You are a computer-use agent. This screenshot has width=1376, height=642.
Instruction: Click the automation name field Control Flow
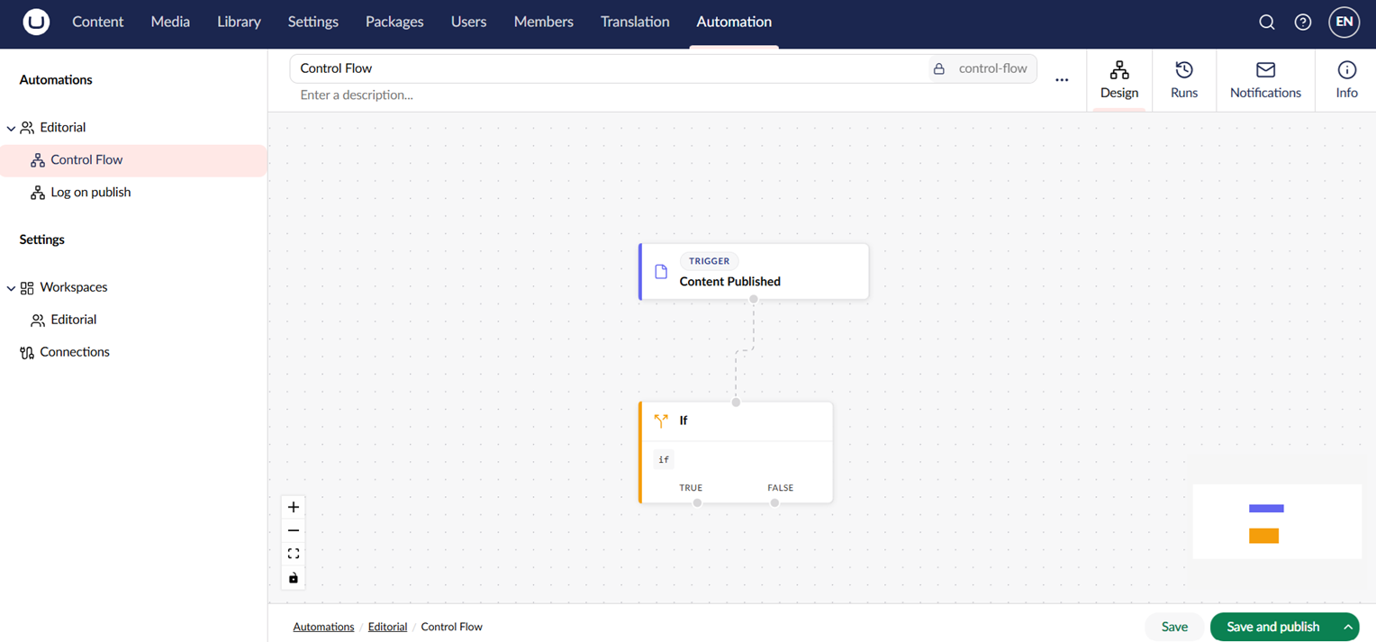tap(609, 68)
